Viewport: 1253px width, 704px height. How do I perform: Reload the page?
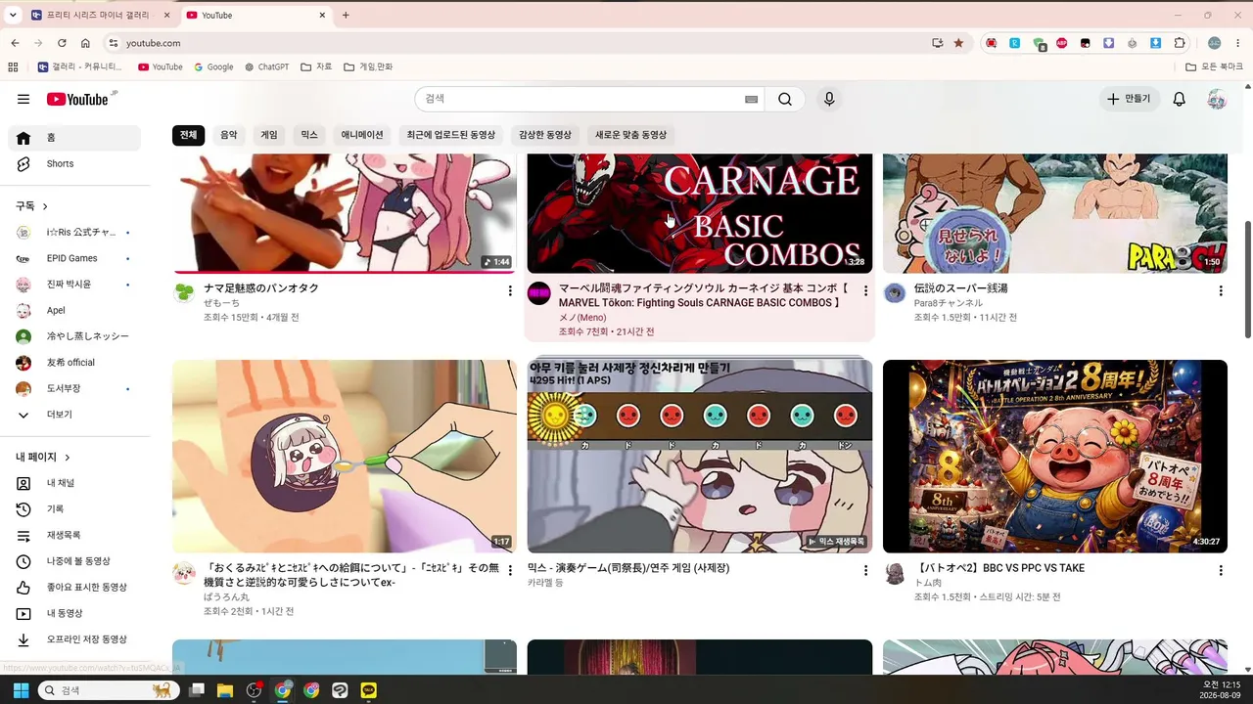[62, 43]
